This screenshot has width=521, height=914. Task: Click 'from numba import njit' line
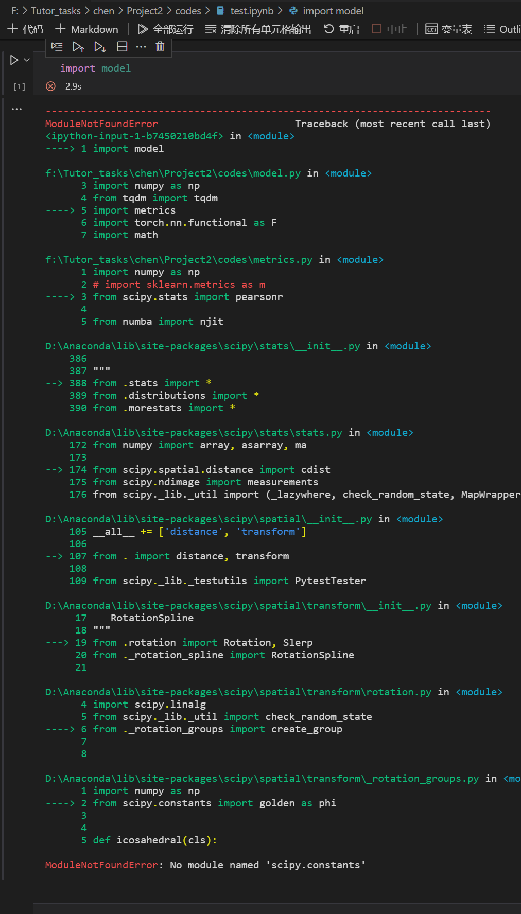(158, 322)
